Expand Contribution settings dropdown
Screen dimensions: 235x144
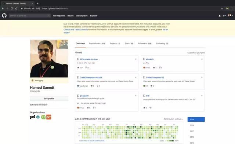click(173, 119)
